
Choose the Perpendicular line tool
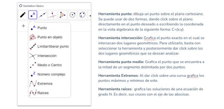(x=52, y=15)
